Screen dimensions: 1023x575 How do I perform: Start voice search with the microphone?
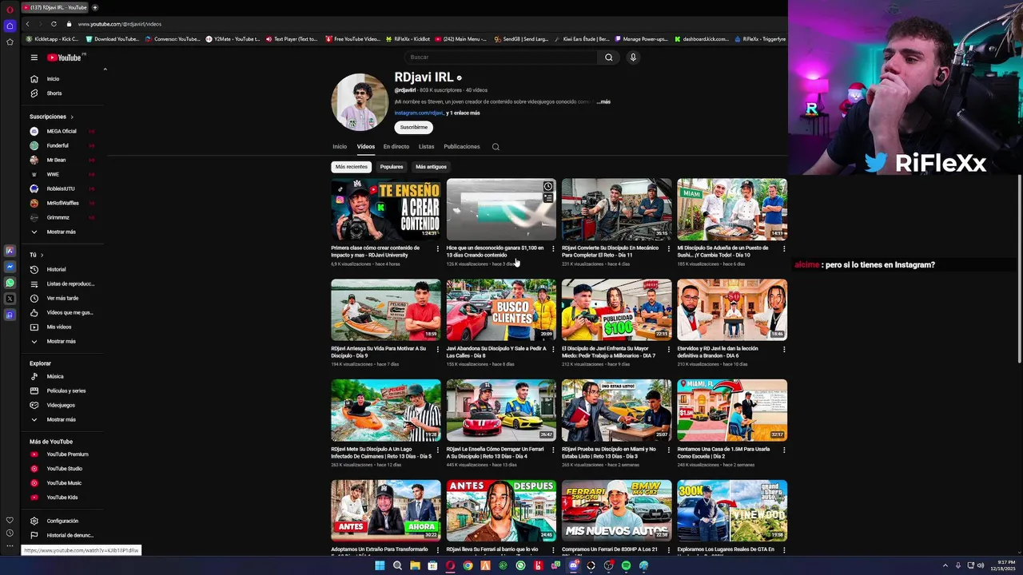tap(633, 57)
